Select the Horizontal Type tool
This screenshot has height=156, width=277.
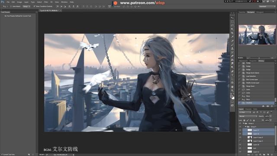(x=232, y=75)
